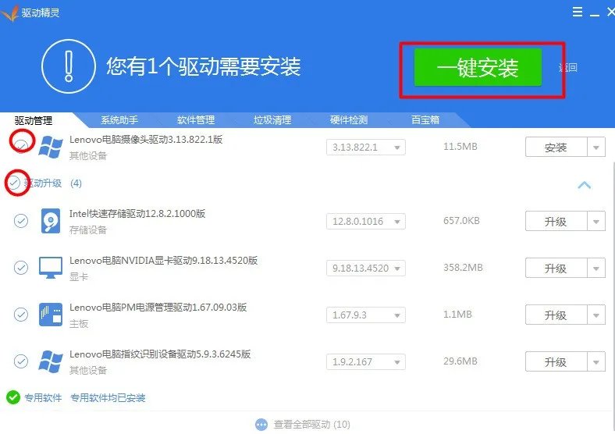This screenshot has height=434, width=615.
Task: Open version dropdown showing 9.18.13.4520
Action: 365,268
